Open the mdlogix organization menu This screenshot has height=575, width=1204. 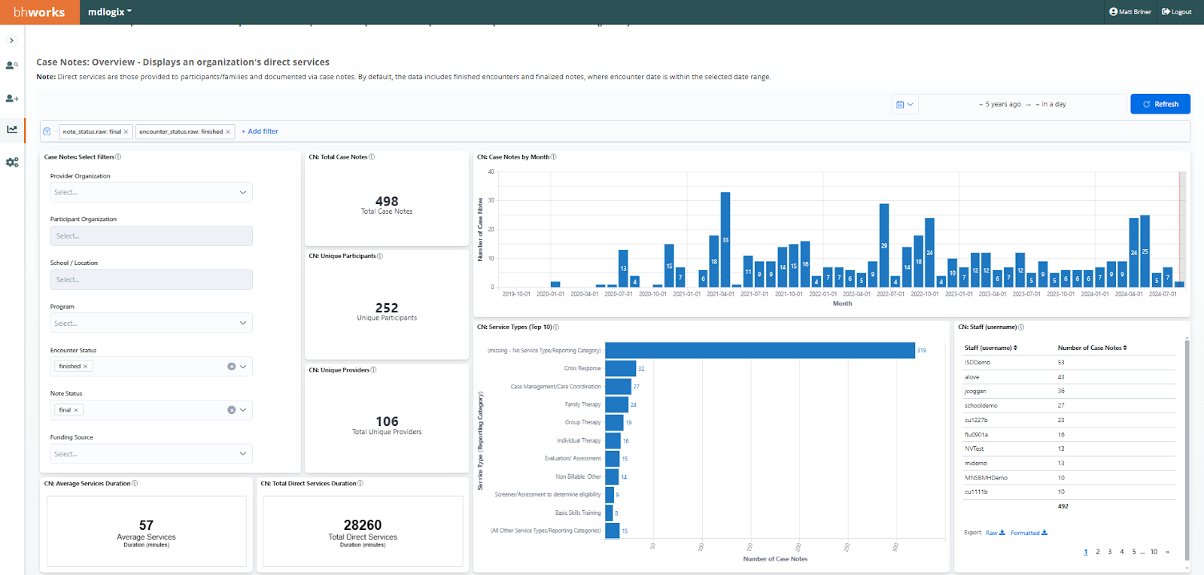pos(110,12)
